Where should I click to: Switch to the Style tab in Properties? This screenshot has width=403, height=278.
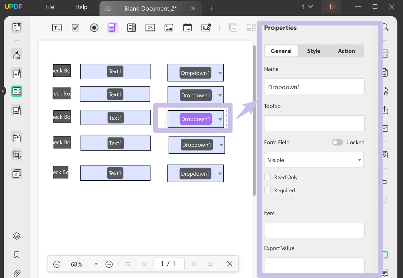[x=313, y=51]
